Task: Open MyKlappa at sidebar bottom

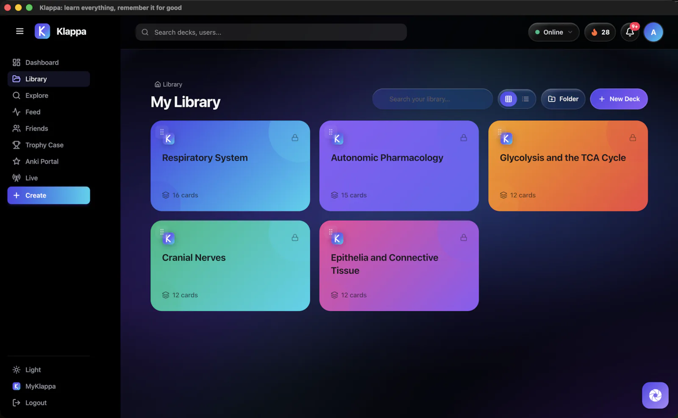Action: point(49,386)
